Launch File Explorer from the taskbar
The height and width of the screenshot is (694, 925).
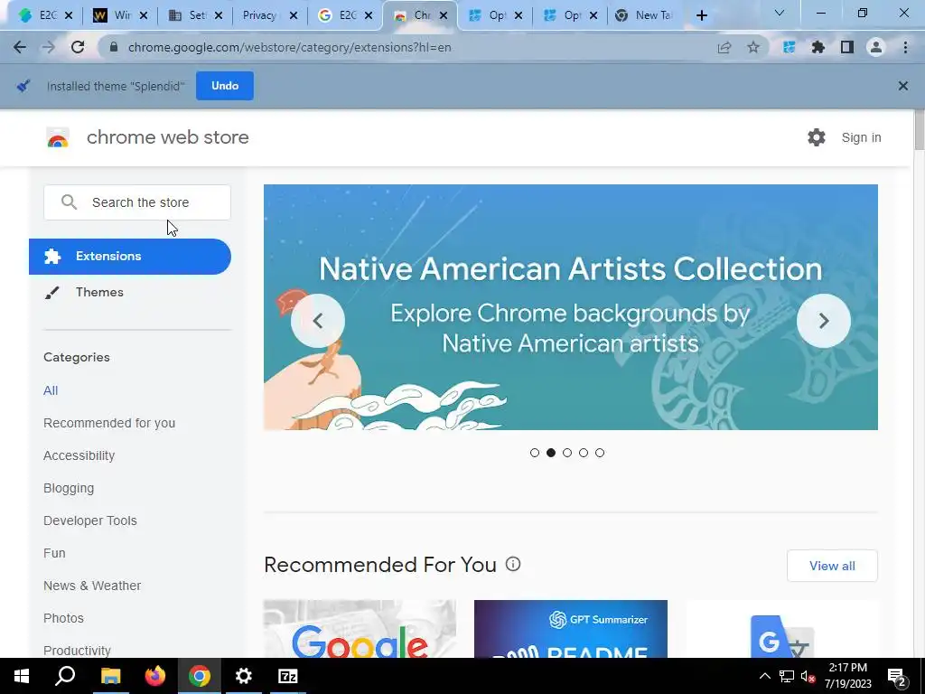[x=110, y=676]
